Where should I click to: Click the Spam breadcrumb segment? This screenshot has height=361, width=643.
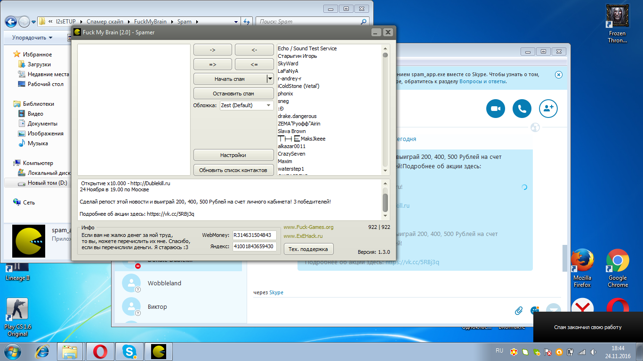[184, 22]
